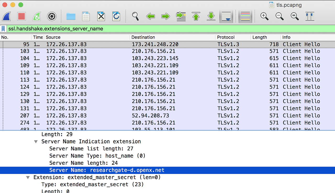Click destination 173.241.248.220
This screenshot has height=193, width=335.
155,44
